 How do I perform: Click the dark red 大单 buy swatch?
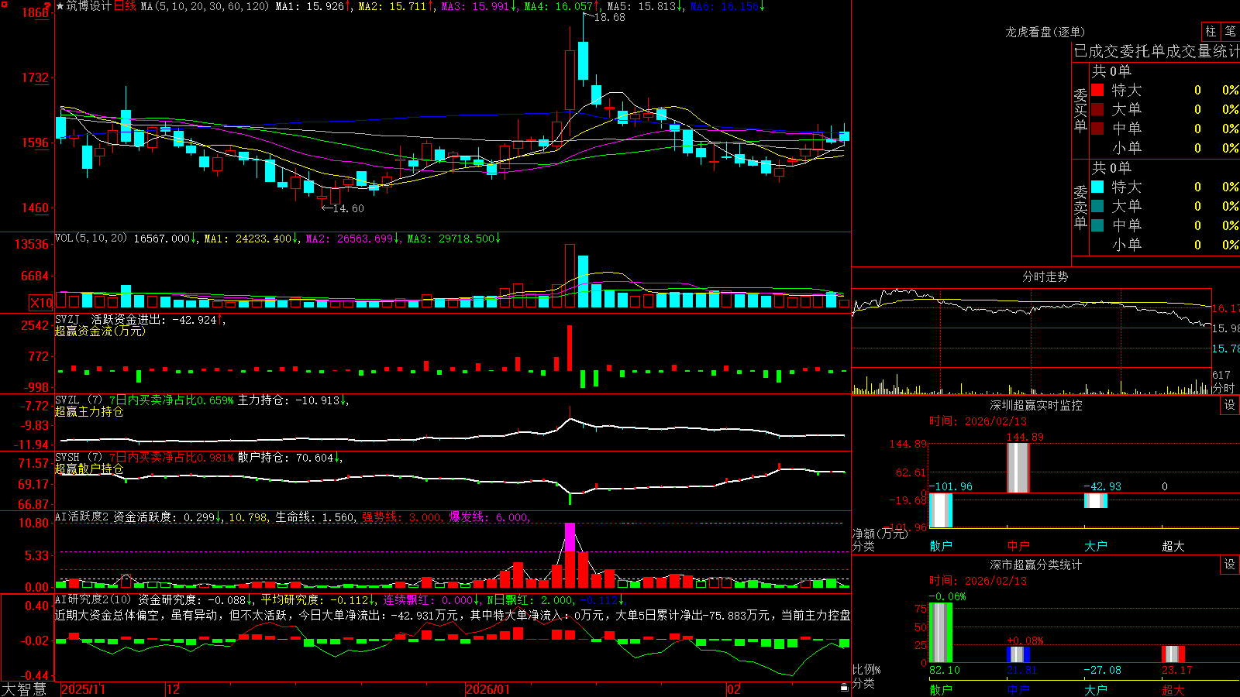point(1097,109)
